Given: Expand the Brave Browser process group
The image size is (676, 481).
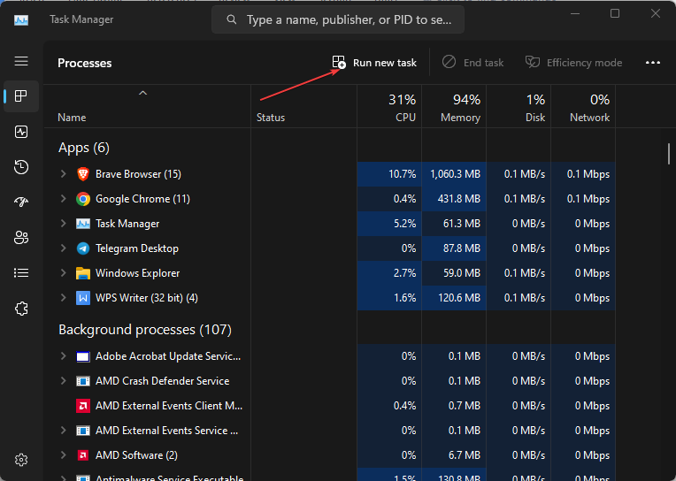Looking at the screenshot, I should click(63, 174).
